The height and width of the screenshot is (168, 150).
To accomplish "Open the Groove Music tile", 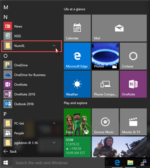I will (x=105, y=122).
